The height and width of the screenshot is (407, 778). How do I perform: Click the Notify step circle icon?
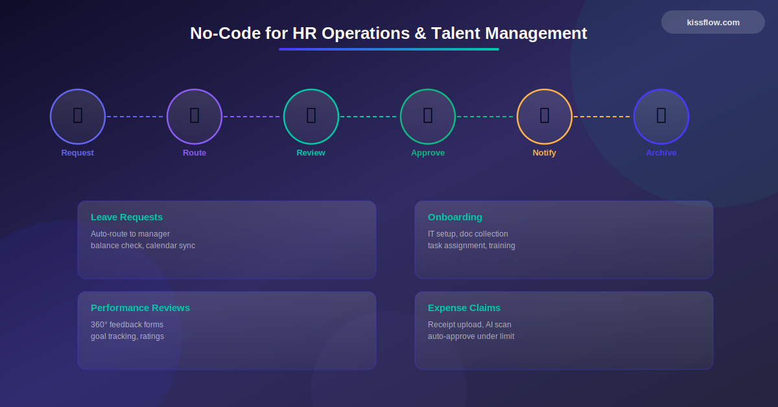point(545,117)
